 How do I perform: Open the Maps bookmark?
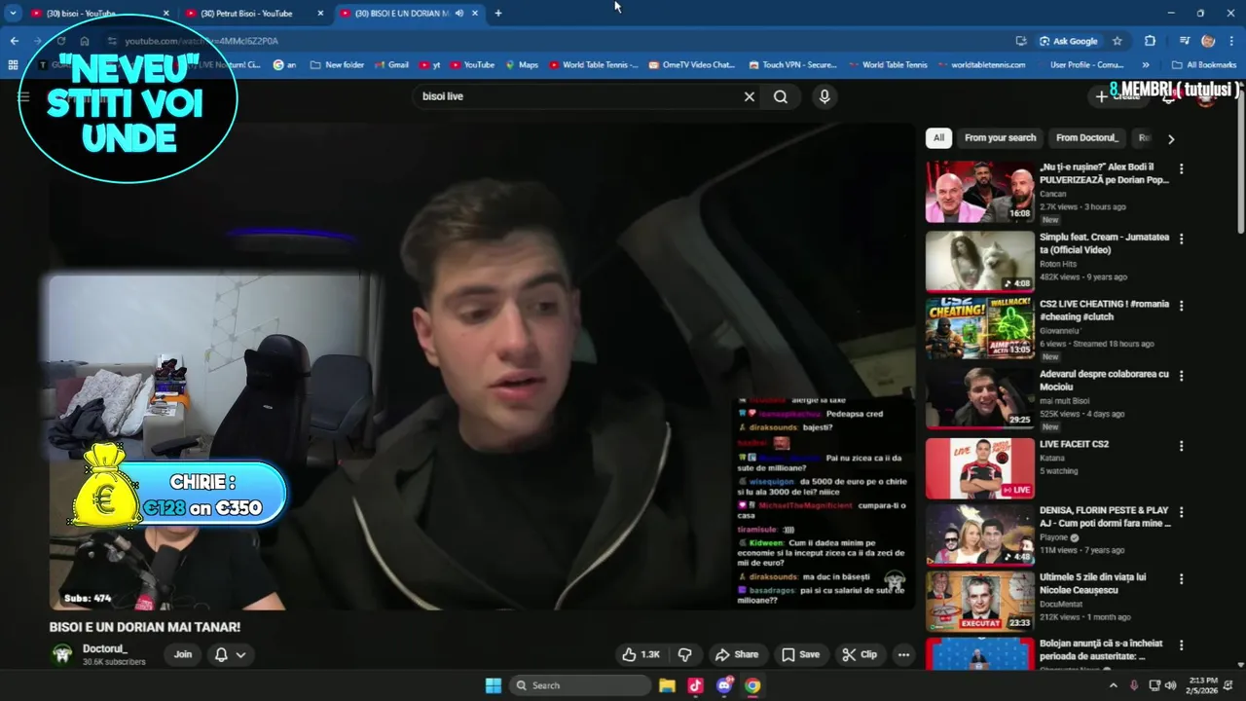[521, 65]
